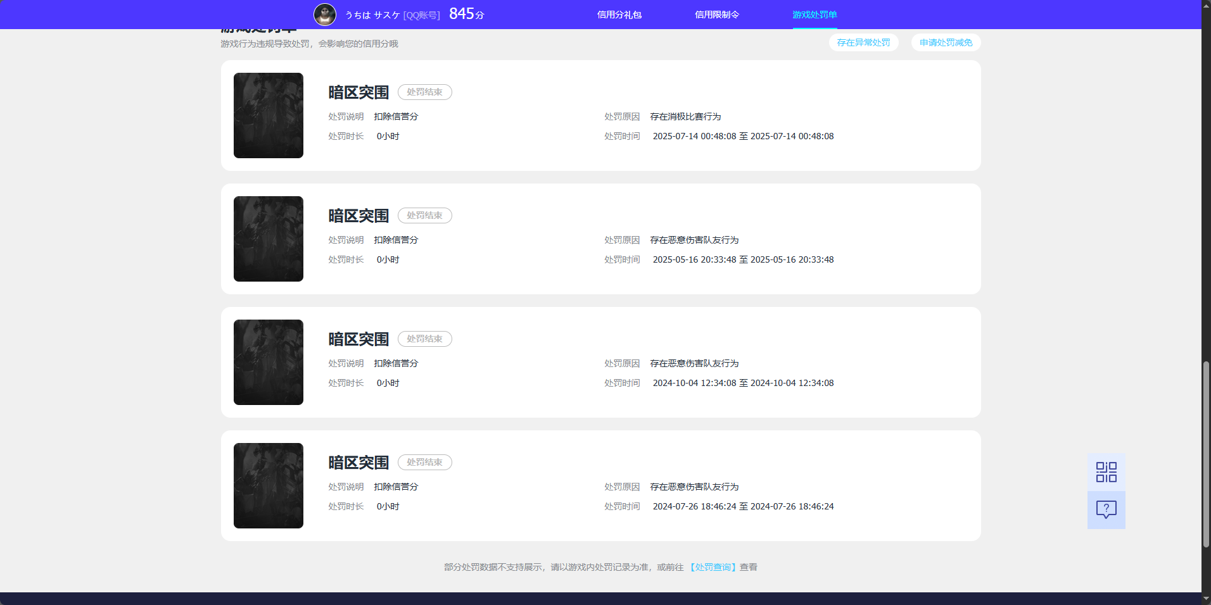The width and height of the screenshot is (1211, 605).
Task: Switch to the 信用分礼包 tab
Action: (619, 15)
